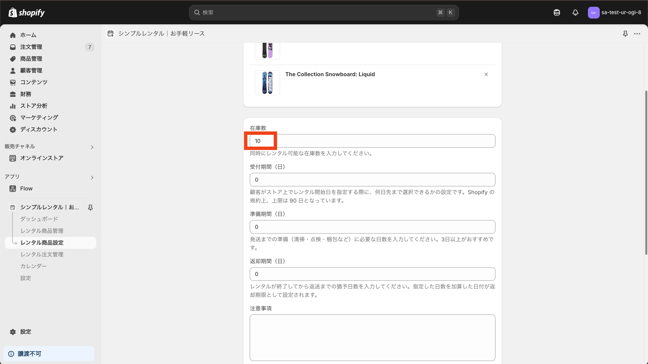Open ストア分析 in the sidebar

[33, 106]
